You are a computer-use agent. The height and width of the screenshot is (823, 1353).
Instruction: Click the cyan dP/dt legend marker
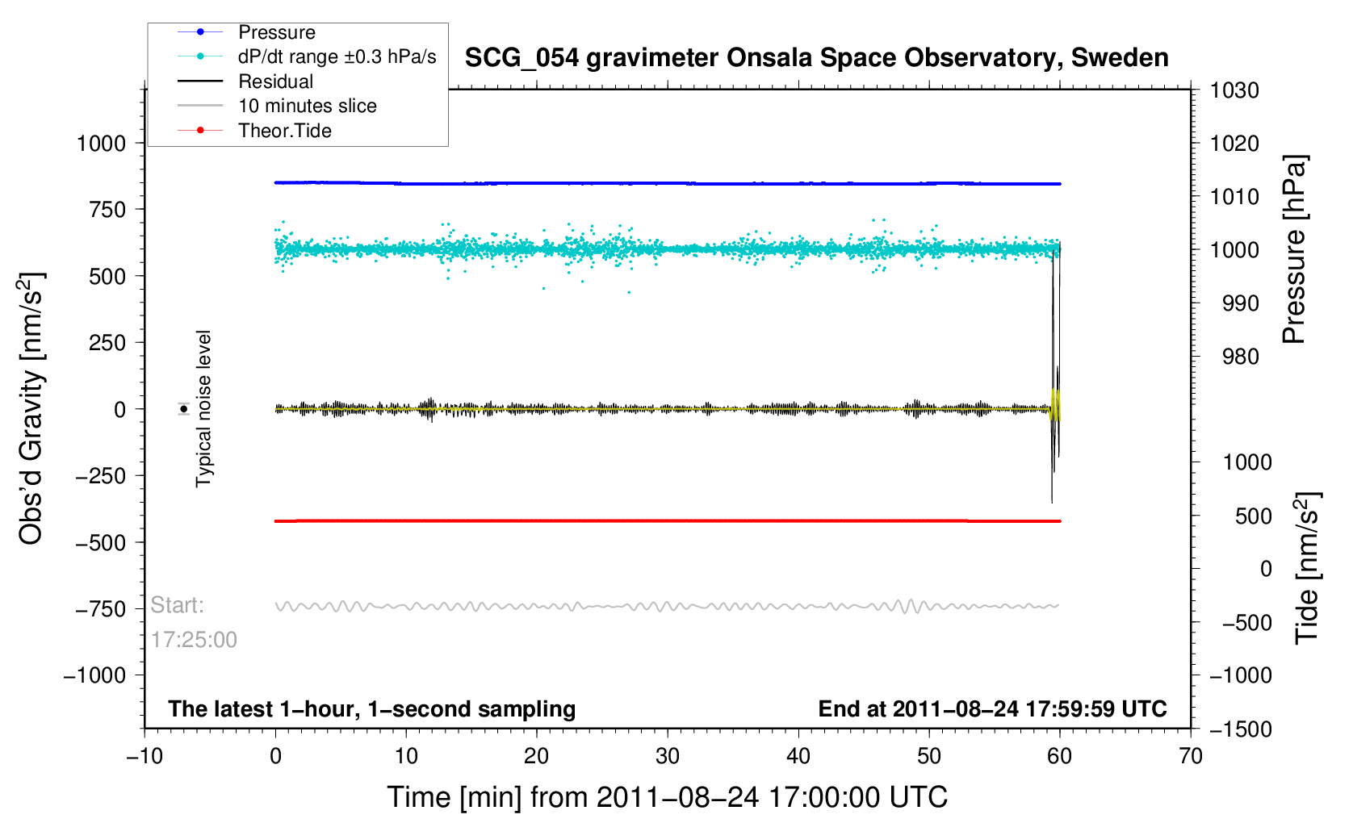tap(200, 56)
